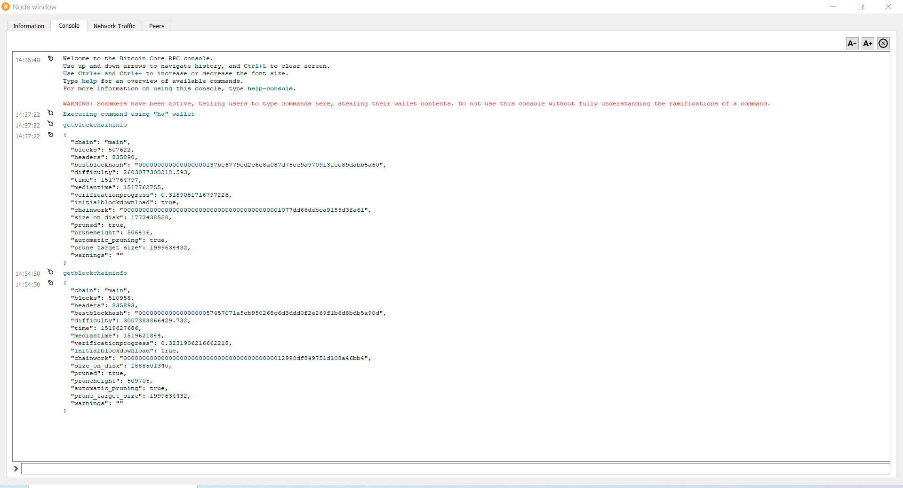Click the difficulty value 3007383866429.732
Screen dimensions: 903x488
pos(155,320)
